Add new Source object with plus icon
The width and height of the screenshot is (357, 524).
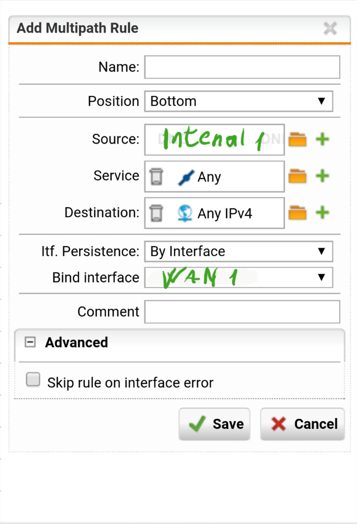(x=322, y=139)
